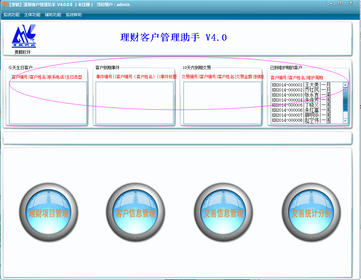Click the 今天生日客户 group label
Screen dimensions: 361x280
(20, 68)
